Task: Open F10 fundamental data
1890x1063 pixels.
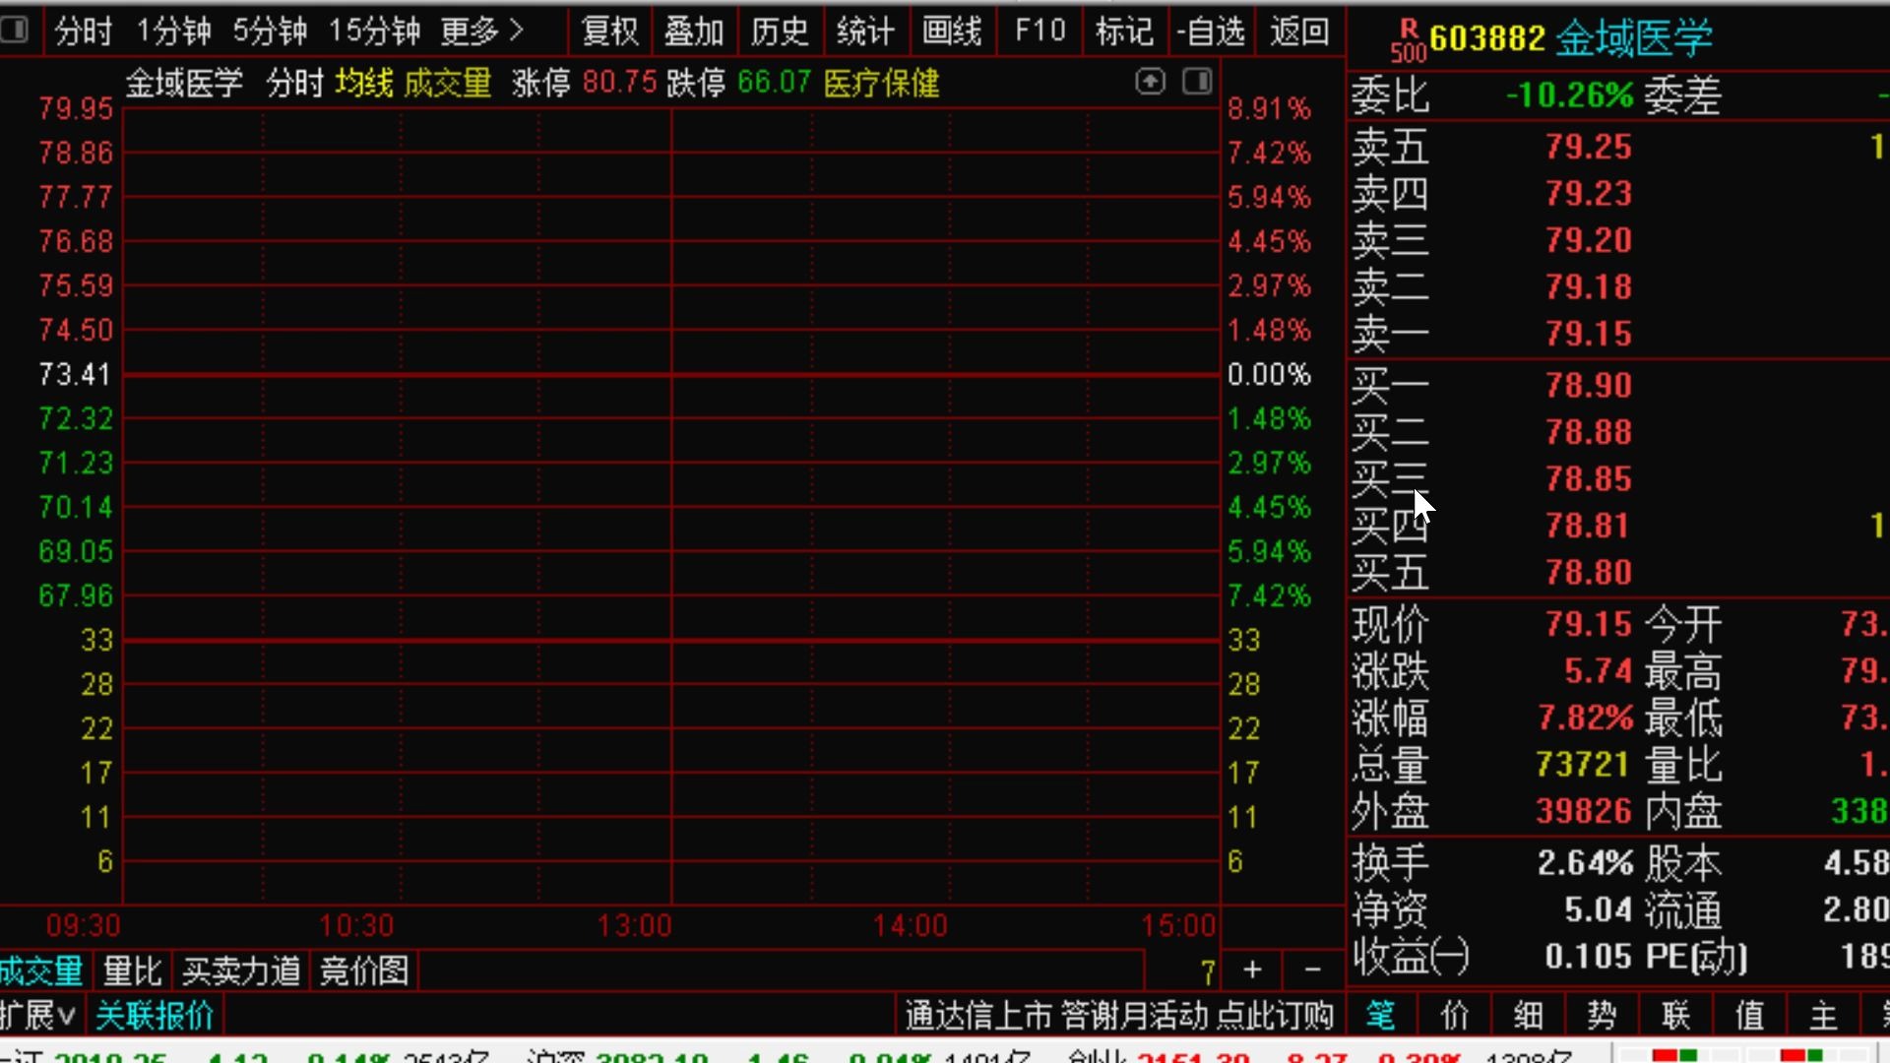Action: (1039, 31)
